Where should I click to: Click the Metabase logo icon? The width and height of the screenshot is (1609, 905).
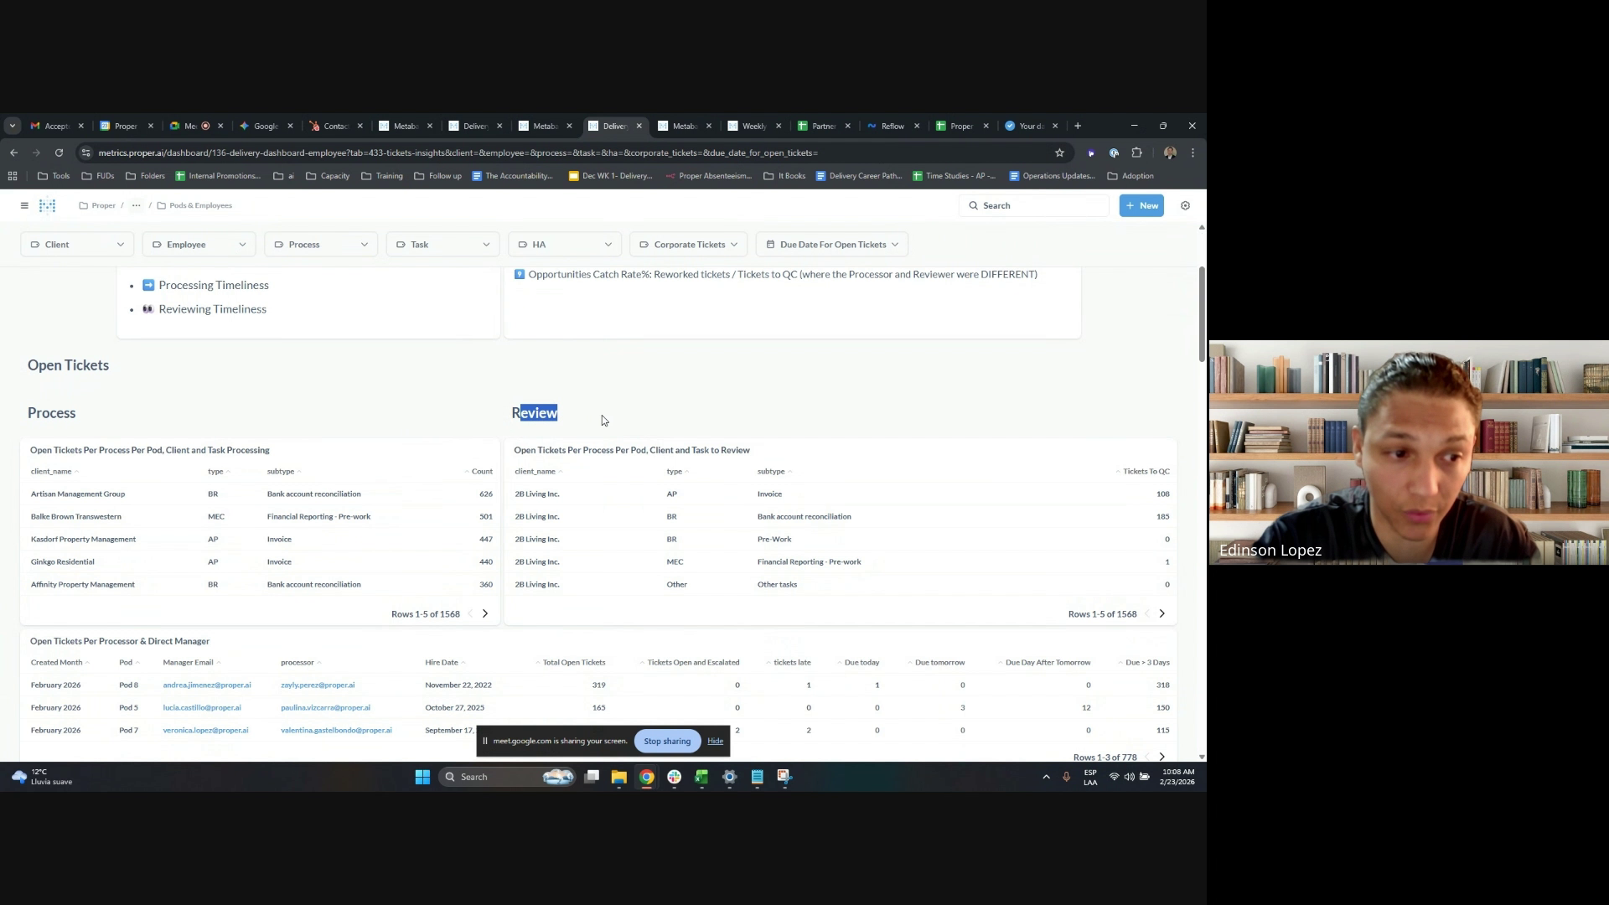(48, 205)
